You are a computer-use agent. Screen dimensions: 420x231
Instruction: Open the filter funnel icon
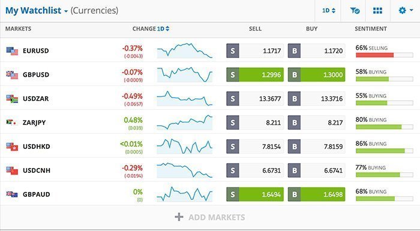point(355,11)
